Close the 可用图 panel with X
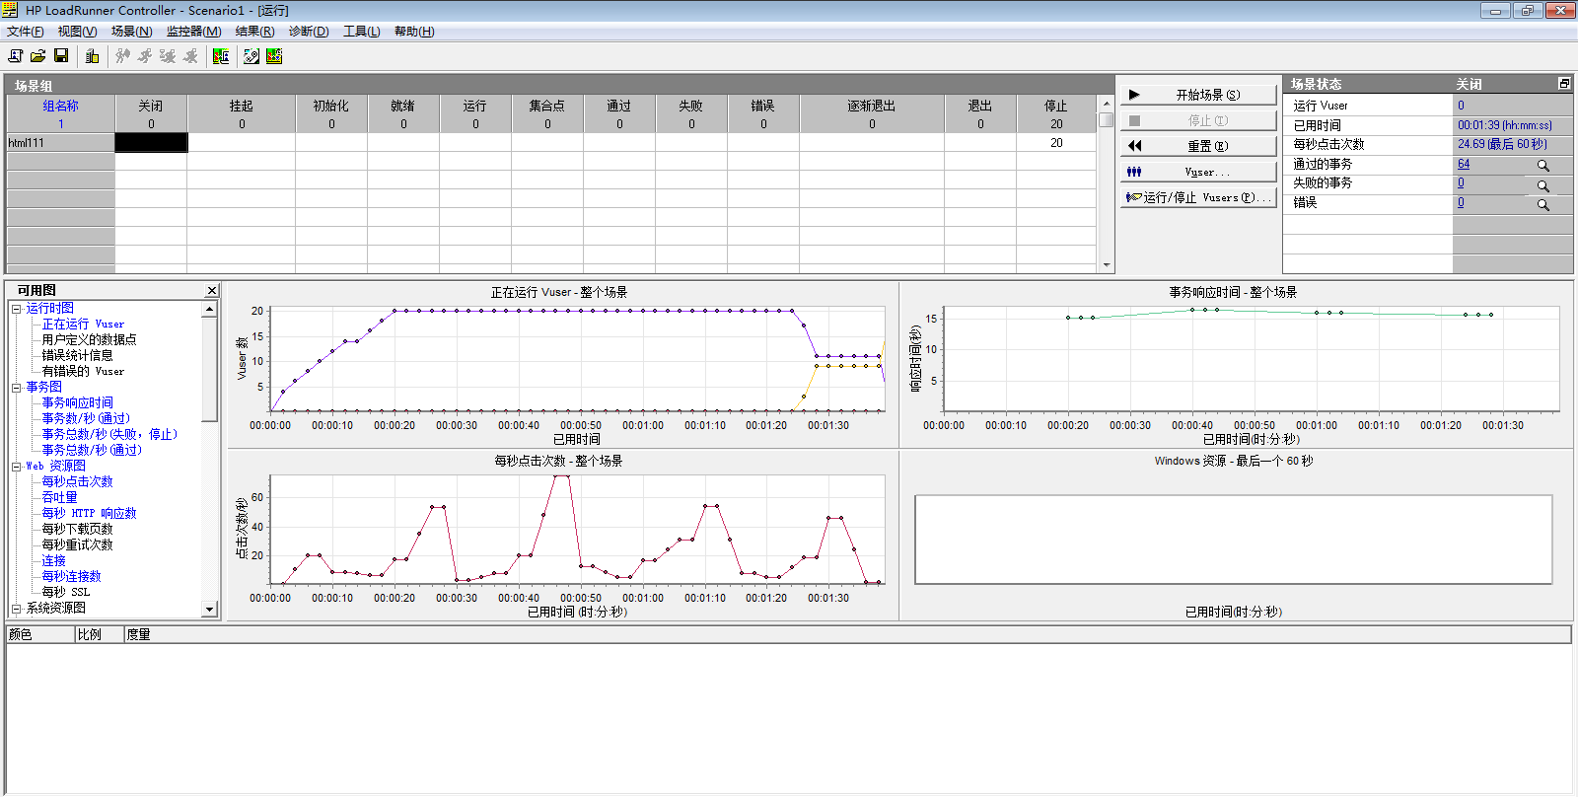Image resolution: width=1578 pixels, height=797 pixels. pyautogui.click(x=212, y=290)
